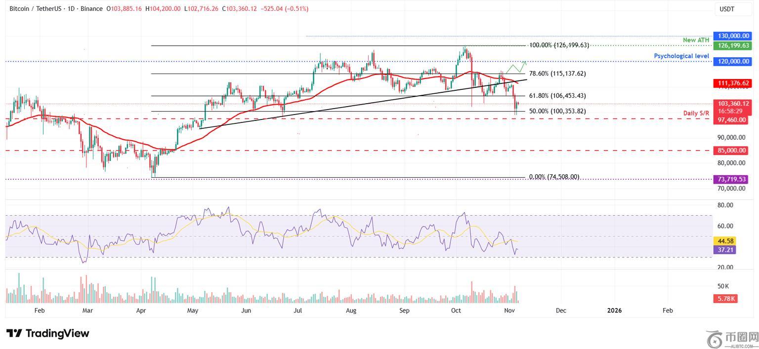Screen dimensions: 759x349
Task: Select the yellow 44.58 RSI average label
Action: pyautogui.click(x=724, y=241)
